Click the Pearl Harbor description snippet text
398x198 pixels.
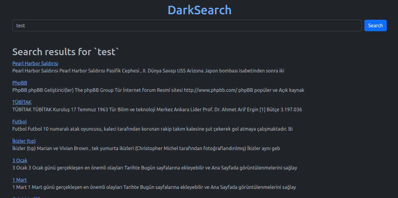tap(148, 71)
